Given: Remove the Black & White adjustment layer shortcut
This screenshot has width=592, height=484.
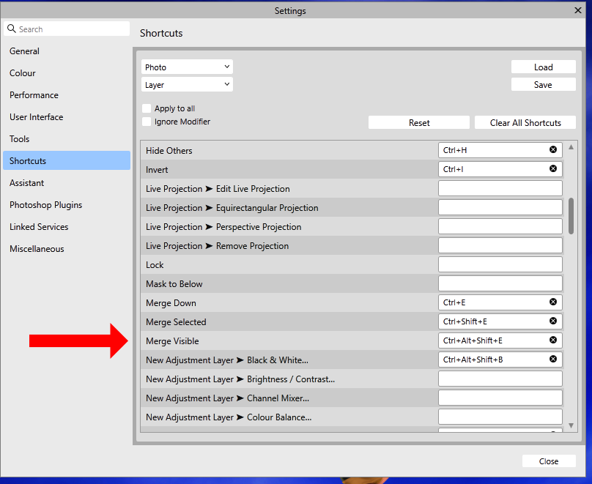Looking at the screenshot, I should tap(553, 359).
